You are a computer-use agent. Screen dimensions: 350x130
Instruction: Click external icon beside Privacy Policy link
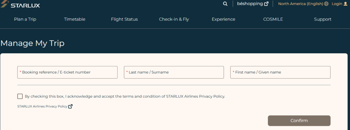coord(70,107)
